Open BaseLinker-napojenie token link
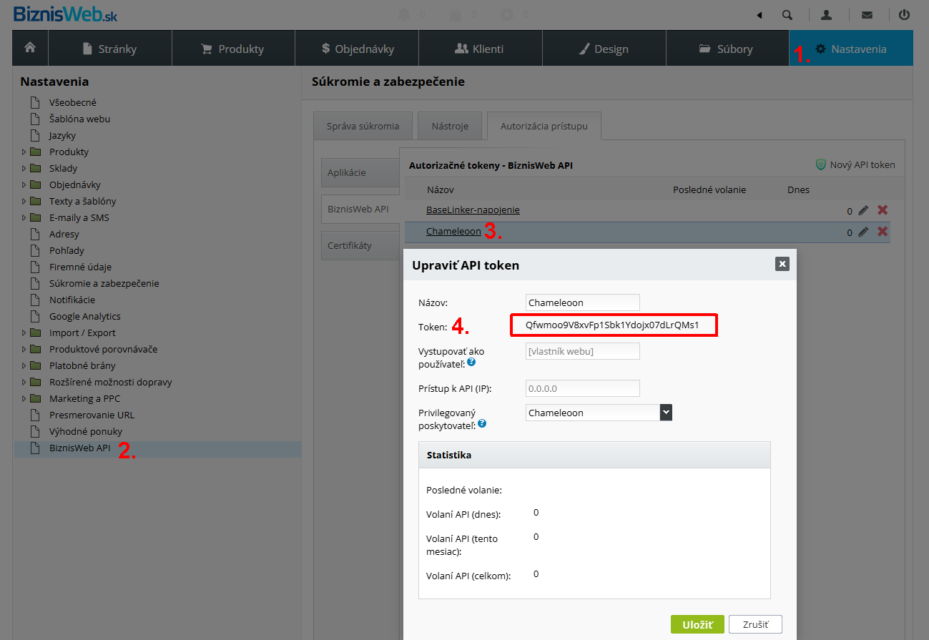The width and height of the screenshot is (929, 640). (x=473, y=210)
